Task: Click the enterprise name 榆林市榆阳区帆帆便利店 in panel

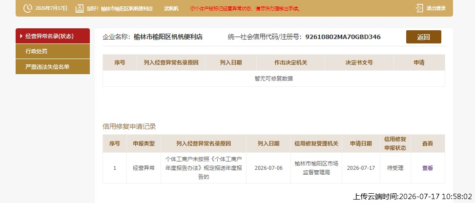Action: [x=168, y=37]
